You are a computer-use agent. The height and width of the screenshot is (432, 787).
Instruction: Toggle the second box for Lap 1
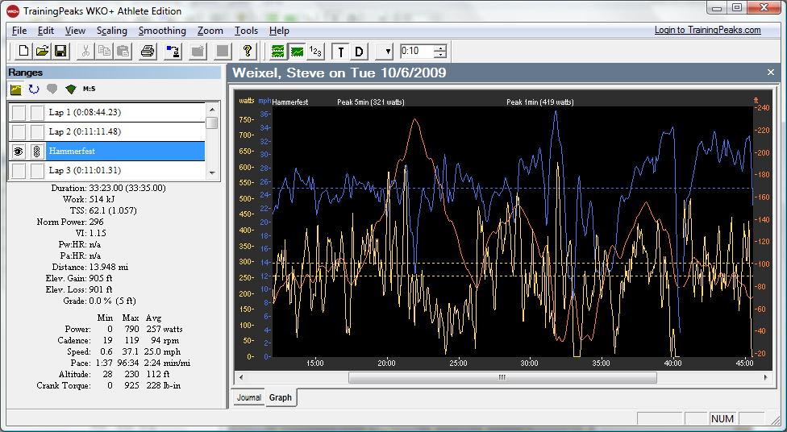pyautogui.click(x=36, y=112)
